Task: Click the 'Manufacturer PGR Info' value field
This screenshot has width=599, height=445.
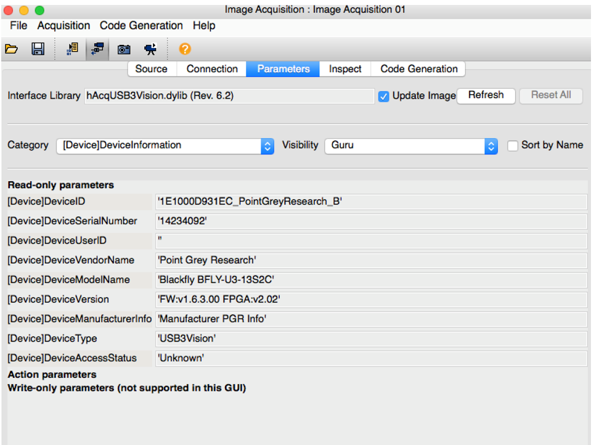Action: click(372, 319)
